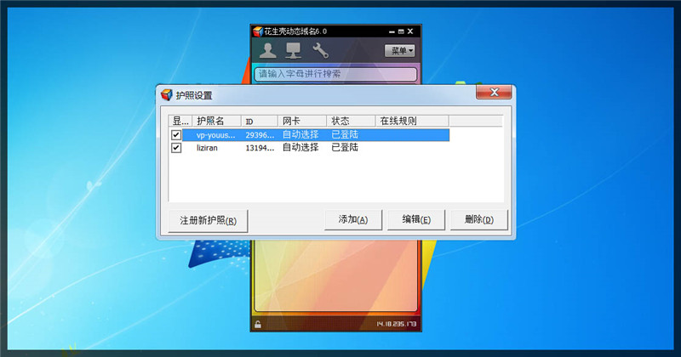Click the padlock icon in Oray status bar
The height and width of the screenshot is (357, 681).
click(x=258, y=324)
